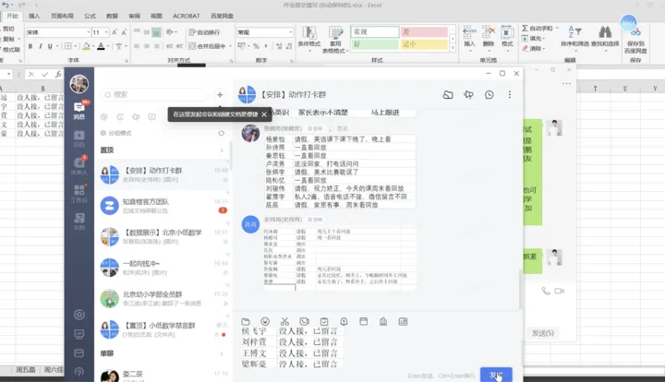Open the mail envelope icon in sidebar
Image resolution: width=665 pixels, height=382 pixels.
79,352
